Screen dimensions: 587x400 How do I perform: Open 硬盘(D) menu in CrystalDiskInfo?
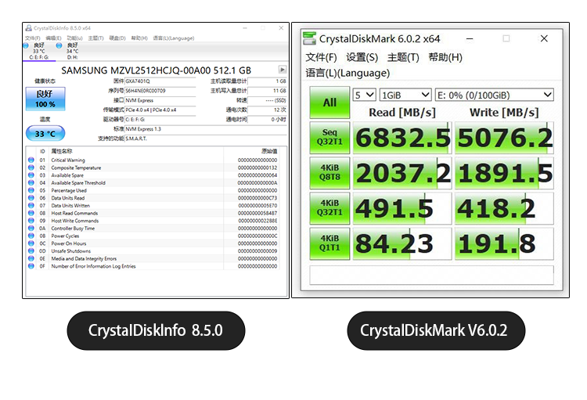(x=117, y=38)
